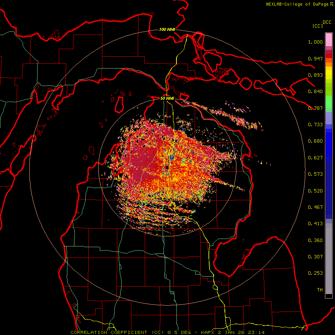Click the 0.413 legend value
335x335 pixels.
[315, 224]
